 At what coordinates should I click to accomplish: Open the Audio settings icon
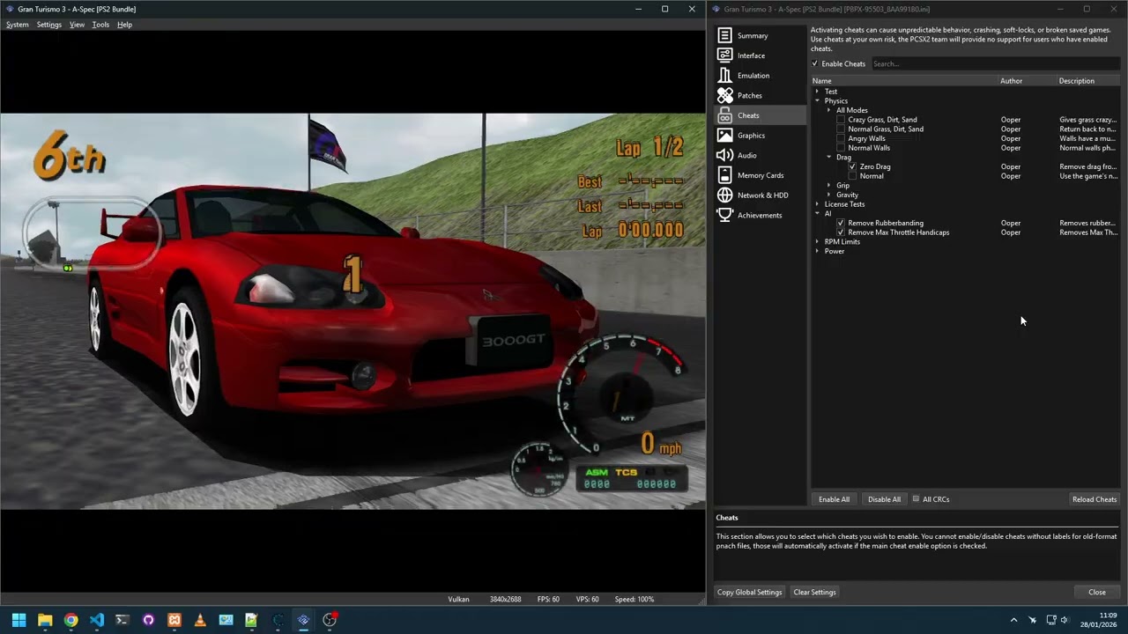point(724,155)
